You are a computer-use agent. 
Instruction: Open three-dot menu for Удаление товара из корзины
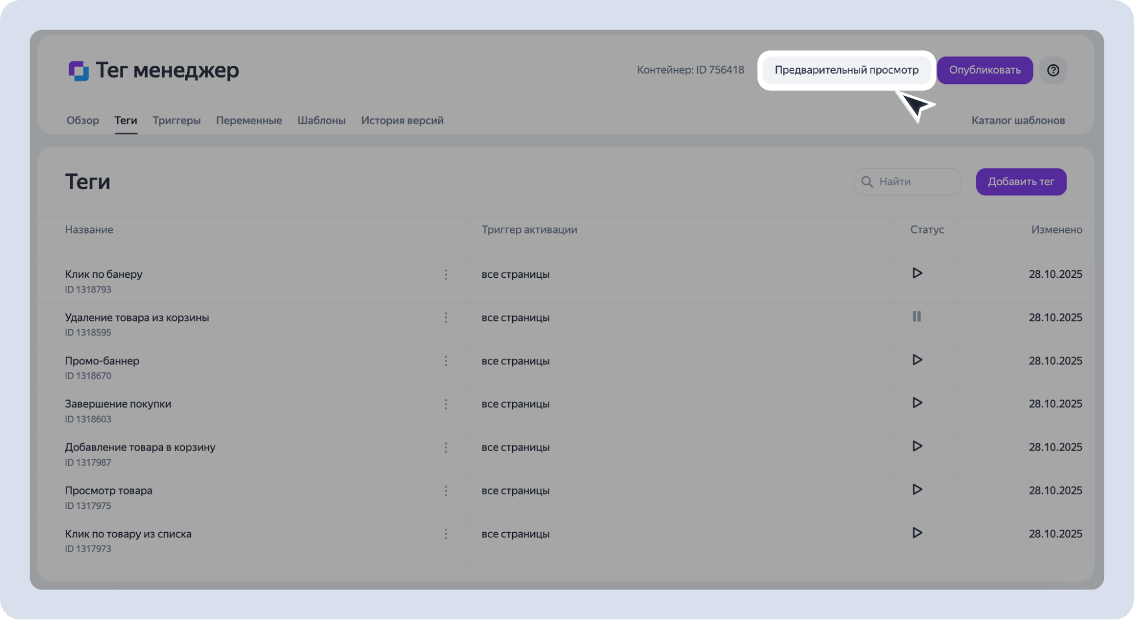point(446,318)
